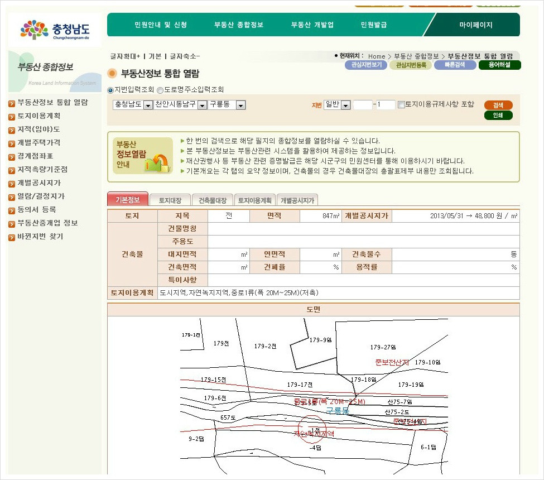The image size is (544, 480).
Task: Open 부동산 종합정보 top menu
Action: click(239, 25)
